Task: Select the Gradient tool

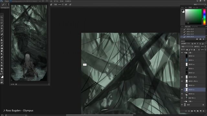Action: point(2,49)
